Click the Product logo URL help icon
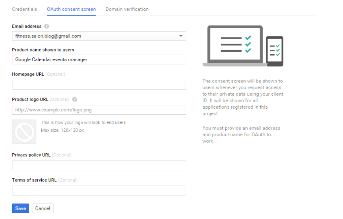 coord(75,100)
